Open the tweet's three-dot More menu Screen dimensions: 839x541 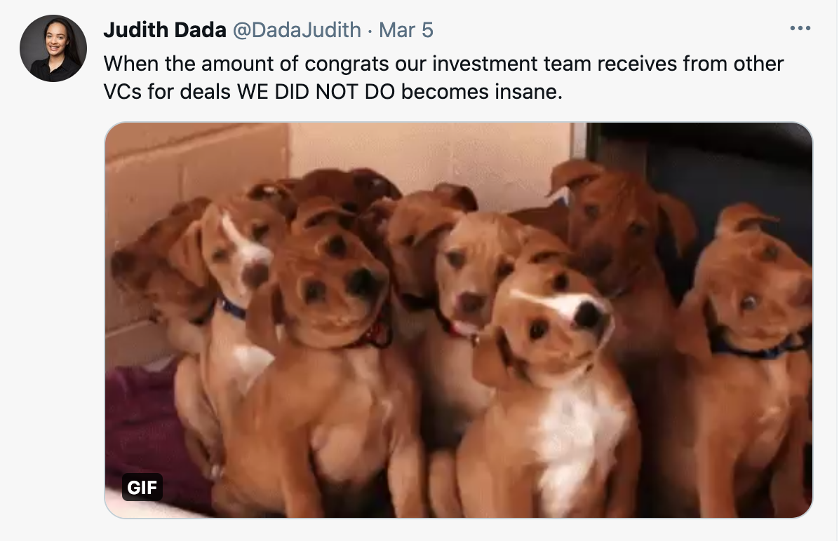(x=800, y=28)
